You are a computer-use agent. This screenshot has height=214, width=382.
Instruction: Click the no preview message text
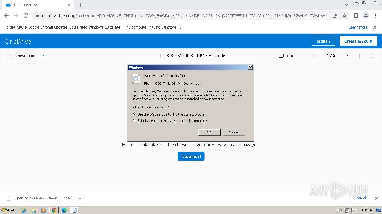click(x=191, y=145)
